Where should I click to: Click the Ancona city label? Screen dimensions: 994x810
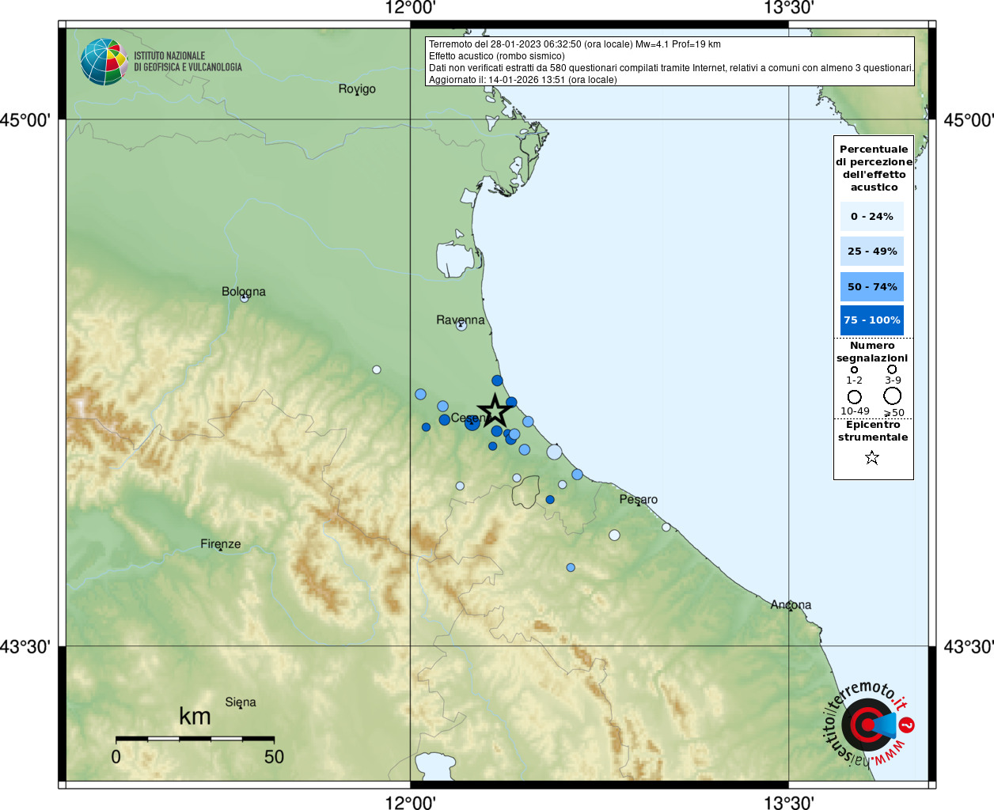[791, 605]
